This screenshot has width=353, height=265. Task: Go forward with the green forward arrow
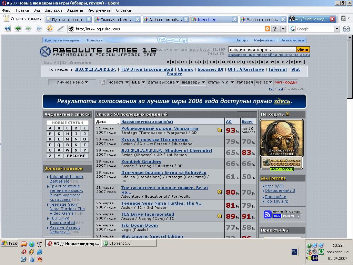coord(28,29)
